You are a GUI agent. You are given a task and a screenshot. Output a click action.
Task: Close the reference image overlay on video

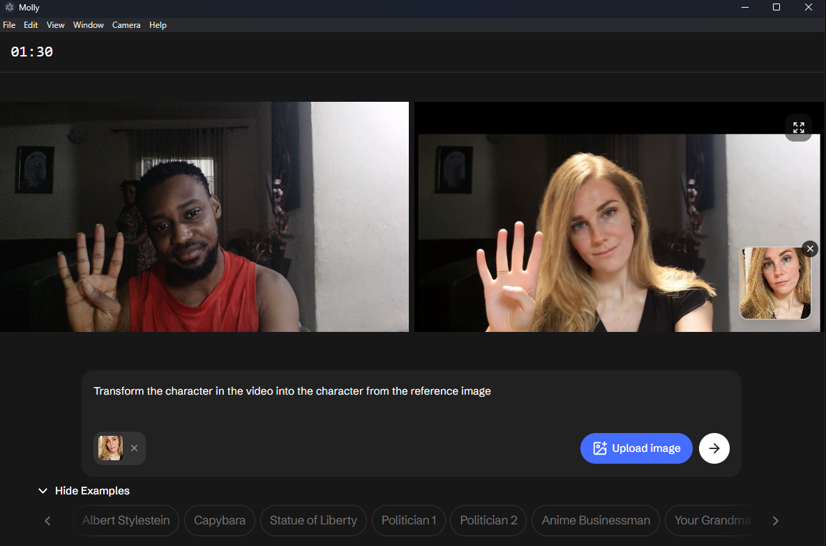pyautogui.click(x=809, y=249)
